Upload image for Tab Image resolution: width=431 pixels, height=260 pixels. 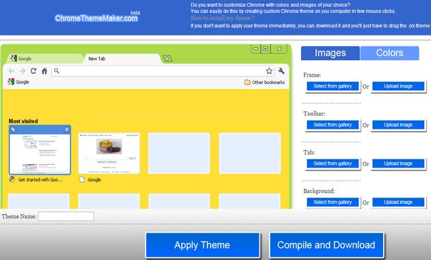(x=398, y=164)
